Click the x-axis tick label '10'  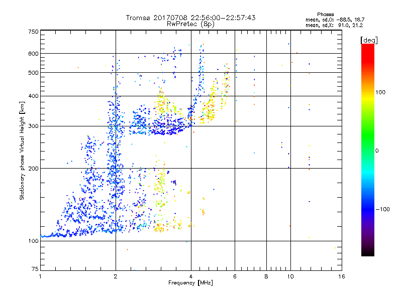coord(290,276)
